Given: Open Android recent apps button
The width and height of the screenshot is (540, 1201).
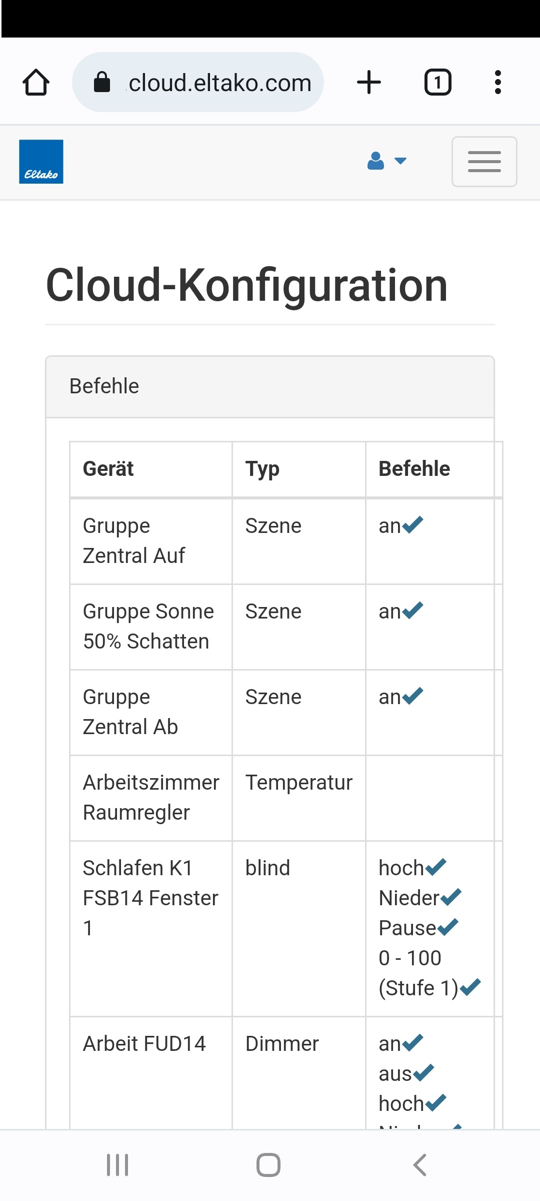Looking at the screenshot, I should point(117,1165).
